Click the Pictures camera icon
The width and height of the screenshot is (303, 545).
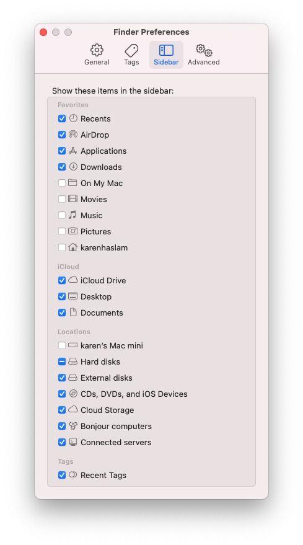[73, 231]
